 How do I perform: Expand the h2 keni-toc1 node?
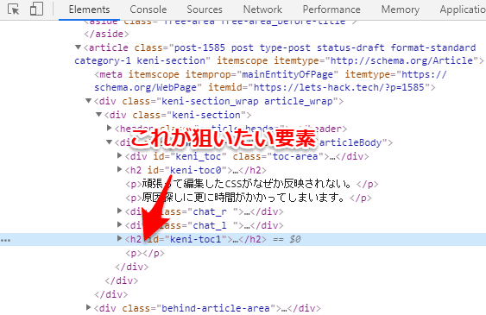click(x=120, y=238)
